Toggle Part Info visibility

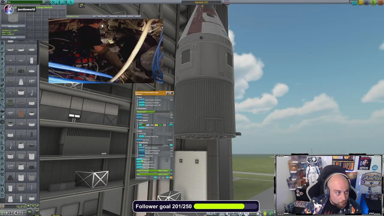click(139, 140)
